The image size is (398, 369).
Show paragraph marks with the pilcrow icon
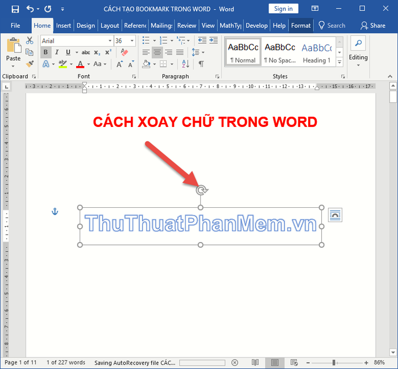point(201,64)
